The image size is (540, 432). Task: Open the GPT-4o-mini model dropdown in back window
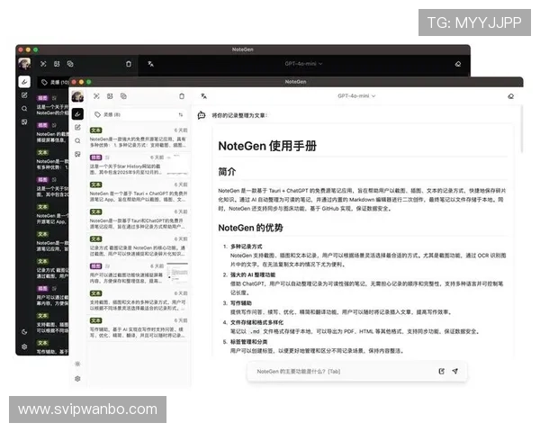(303, 64)
